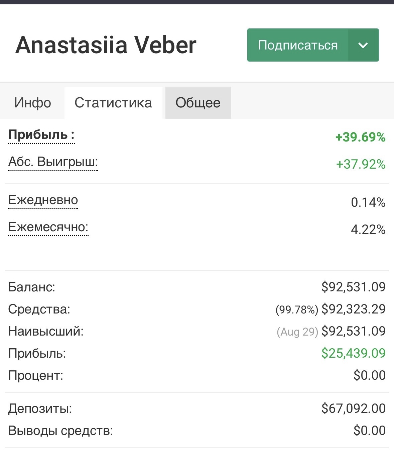This screenshot has height=453, width=394.
Task: Select the Общее tab
Action: click(198, 103)
